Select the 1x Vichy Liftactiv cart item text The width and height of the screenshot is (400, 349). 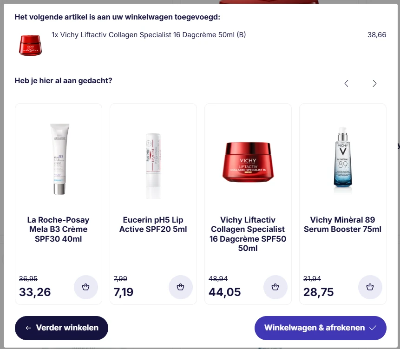149,35
